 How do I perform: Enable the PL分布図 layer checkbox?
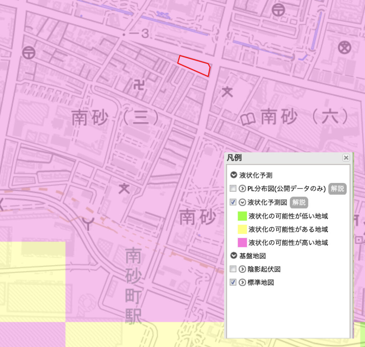(233, 188)
